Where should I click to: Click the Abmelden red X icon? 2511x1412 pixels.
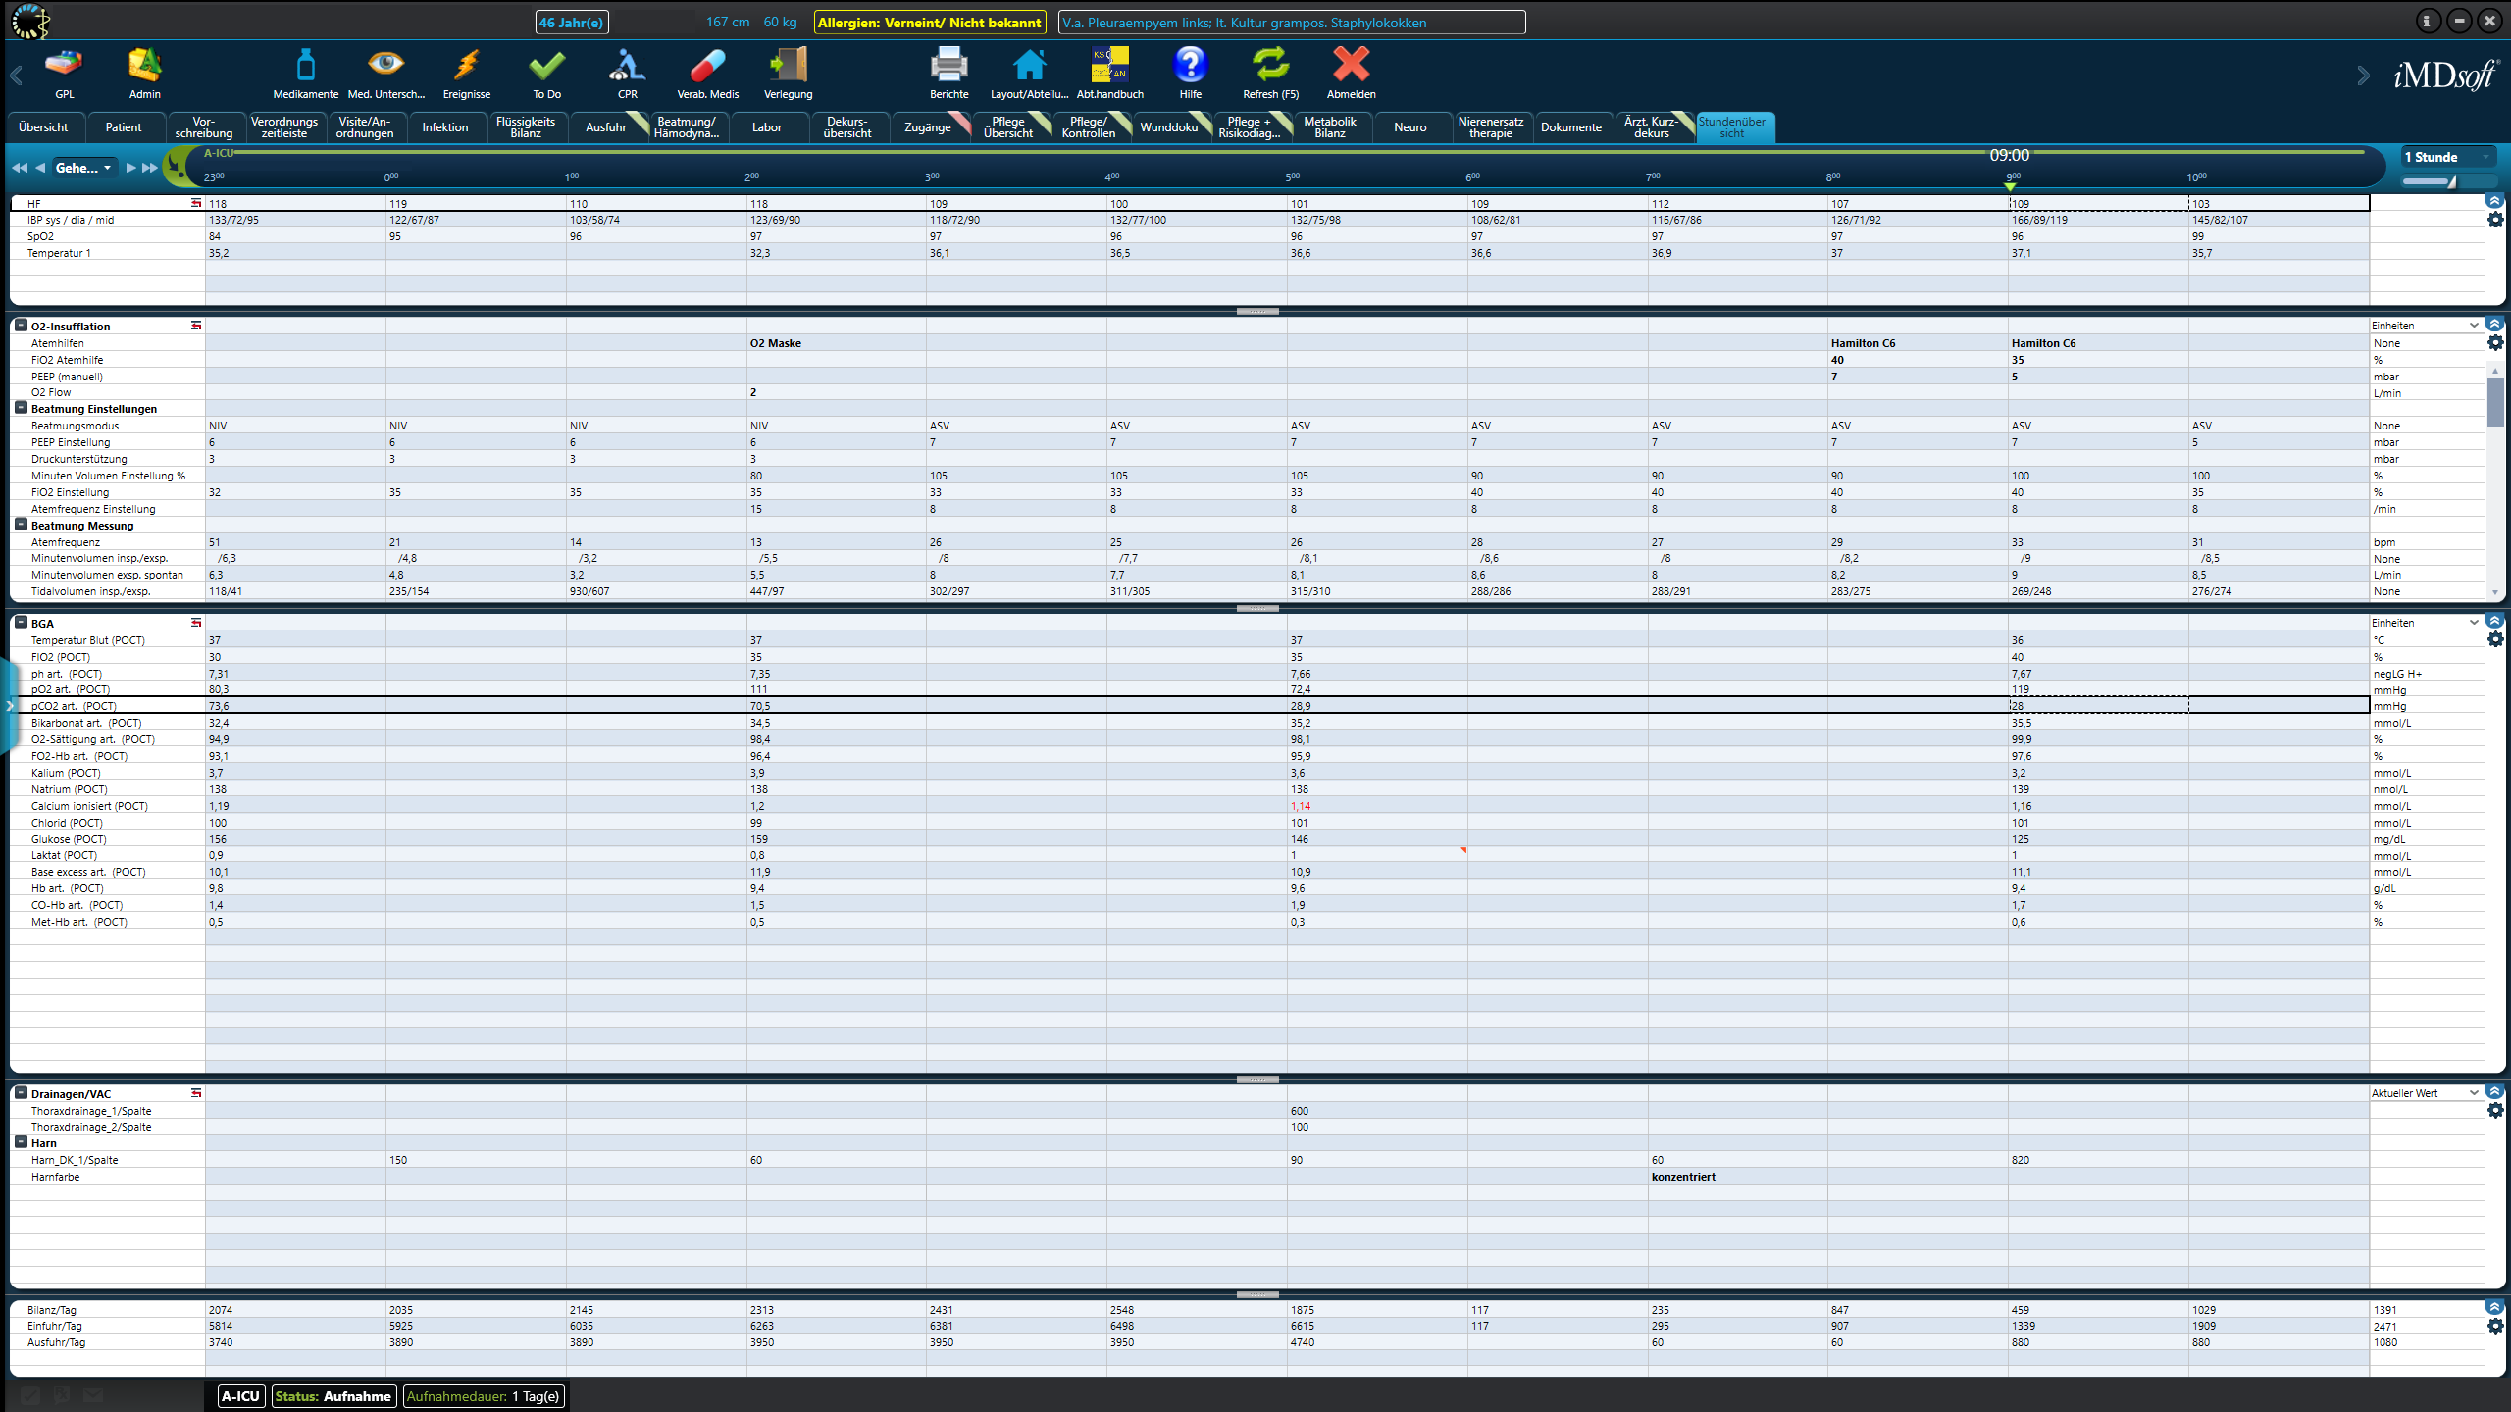click(x=1351, y=67)
